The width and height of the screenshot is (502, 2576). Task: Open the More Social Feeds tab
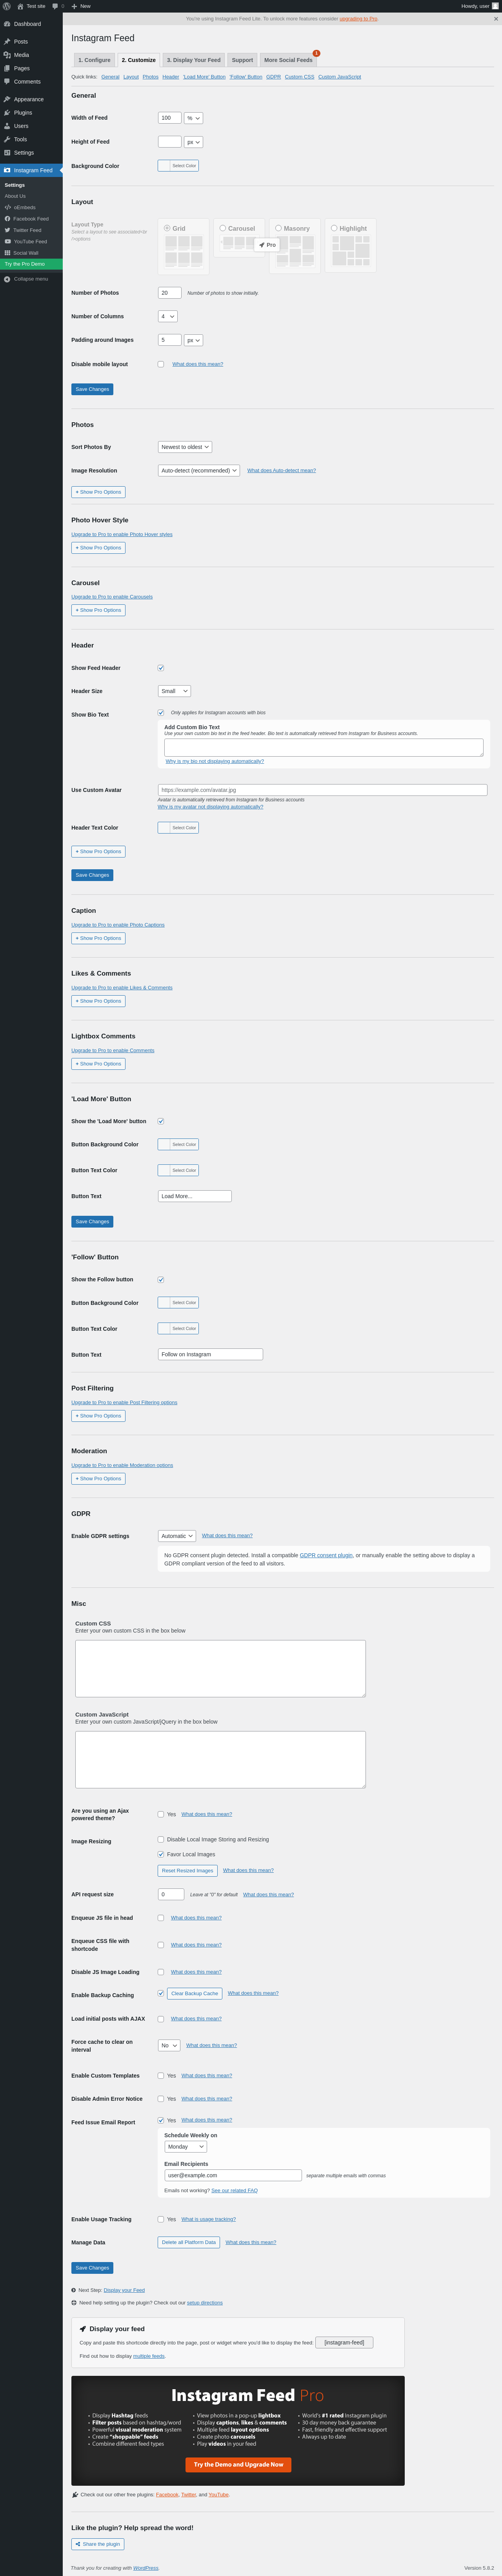click(x=288, y=60)
